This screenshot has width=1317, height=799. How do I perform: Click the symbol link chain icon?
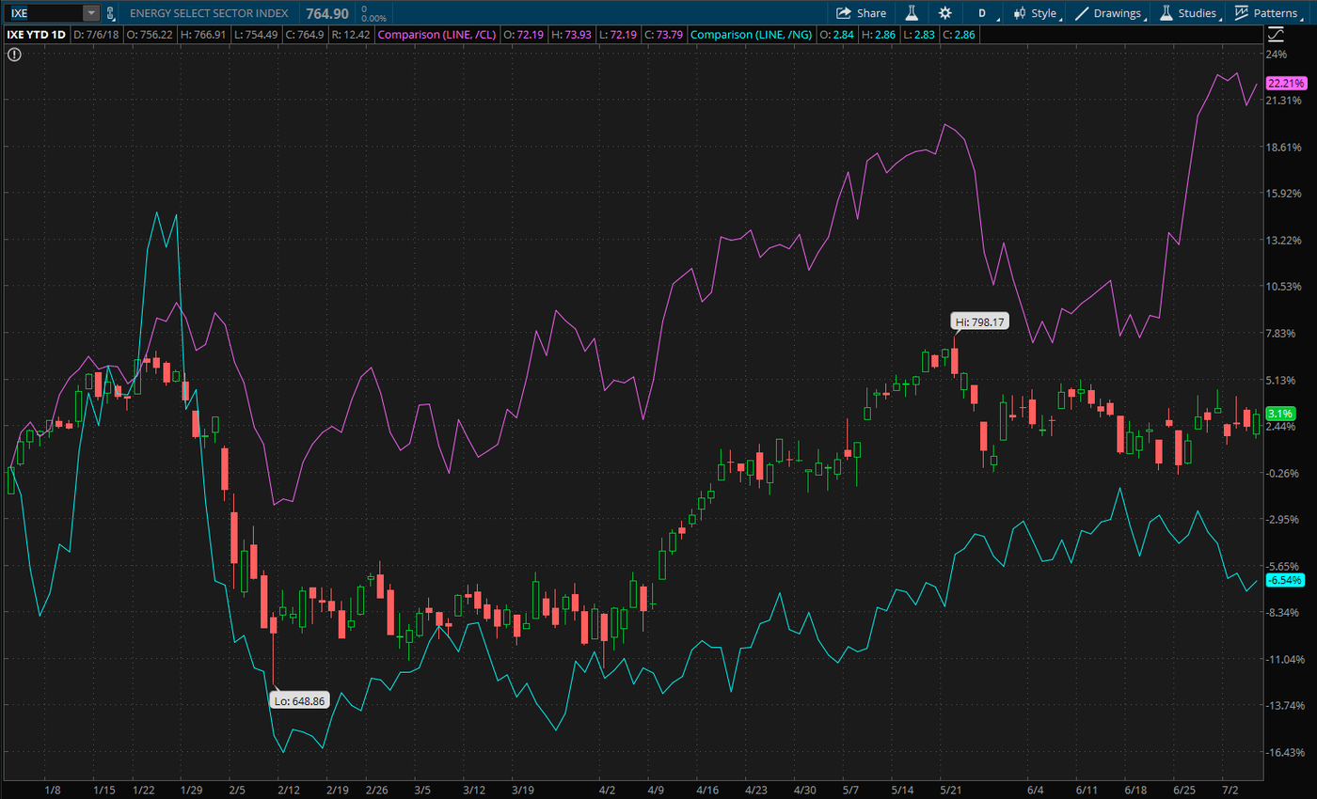click(111, 13)
